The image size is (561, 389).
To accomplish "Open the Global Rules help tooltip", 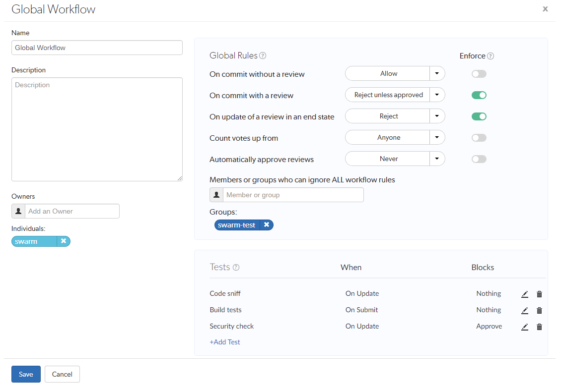I will click(x=263, y=56).
